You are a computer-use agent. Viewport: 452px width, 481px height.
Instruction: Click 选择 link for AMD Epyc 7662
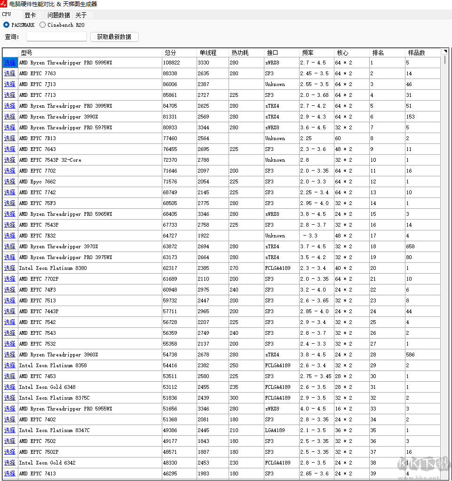[x=10, y=181]
